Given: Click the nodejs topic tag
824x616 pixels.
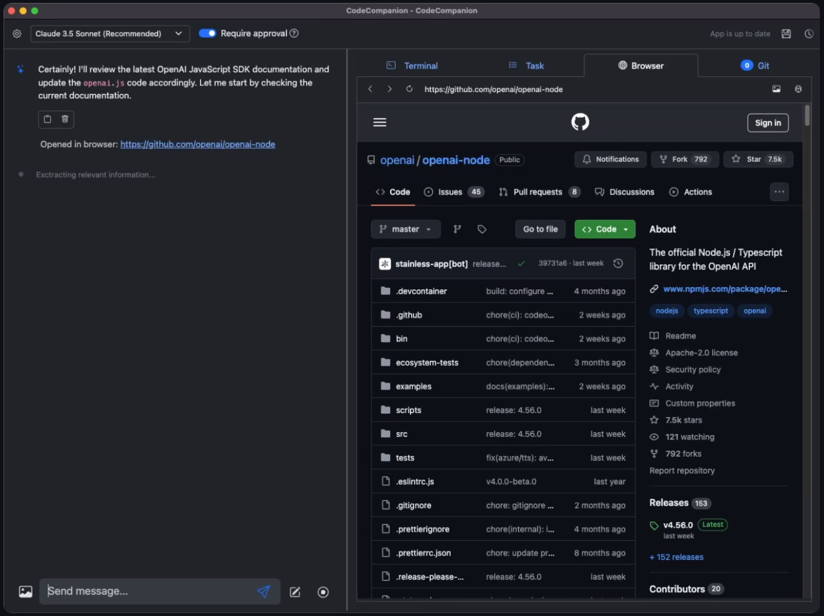Looking at the screenshot, I should coord(667,311).
